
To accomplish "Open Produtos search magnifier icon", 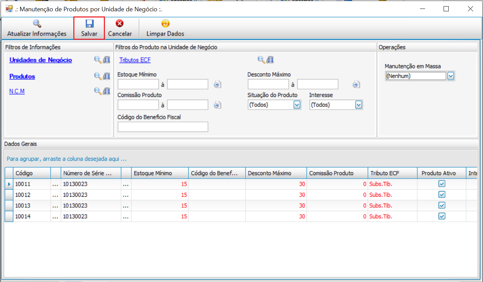I will click(x=98, y=76).
